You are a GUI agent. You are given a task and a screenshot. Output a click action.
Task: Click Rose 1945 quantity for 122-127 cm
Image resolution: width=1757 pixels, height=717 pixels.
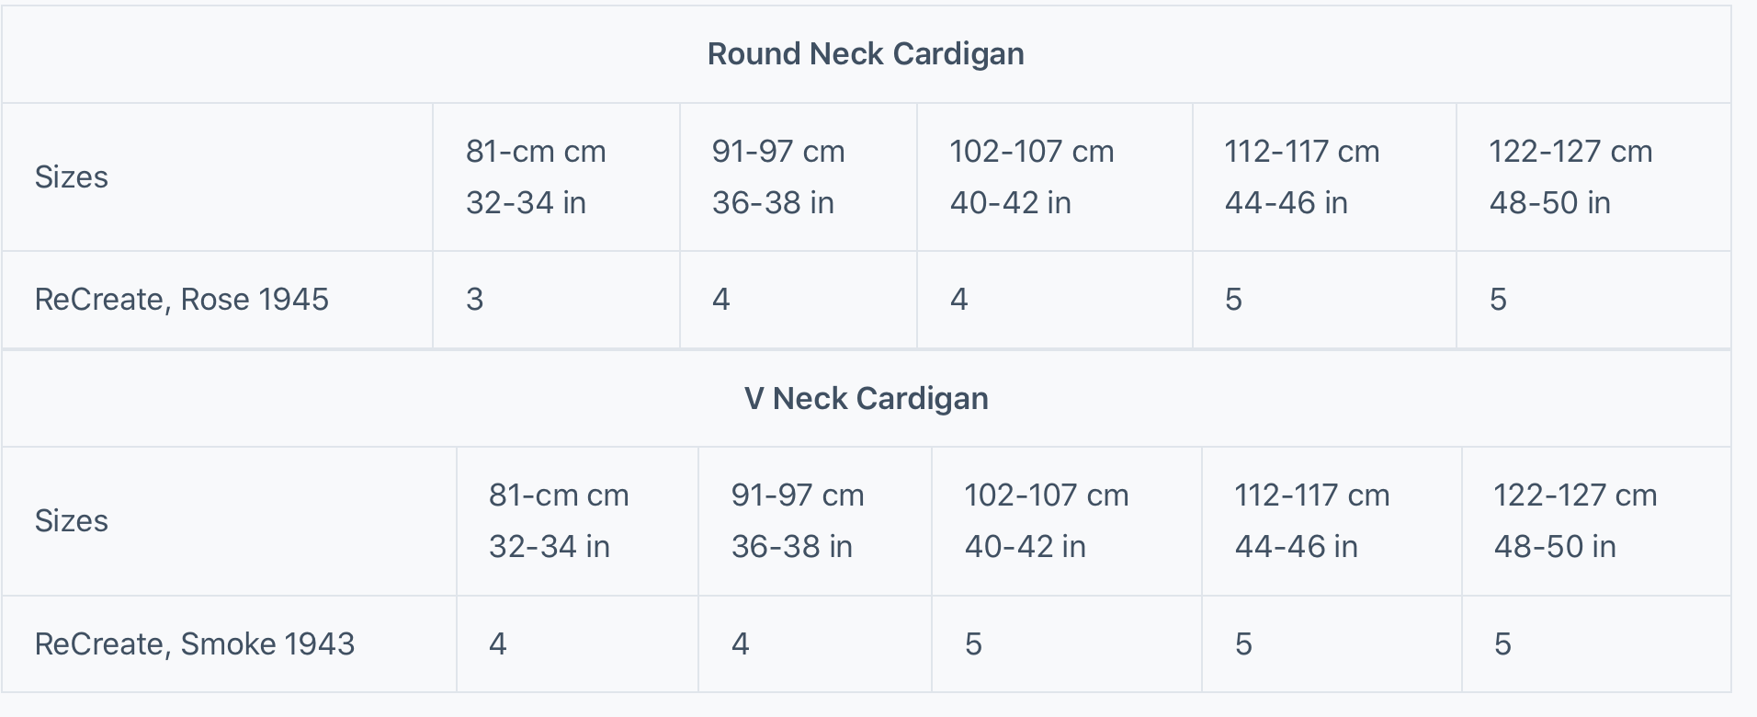pos(1498,300)
